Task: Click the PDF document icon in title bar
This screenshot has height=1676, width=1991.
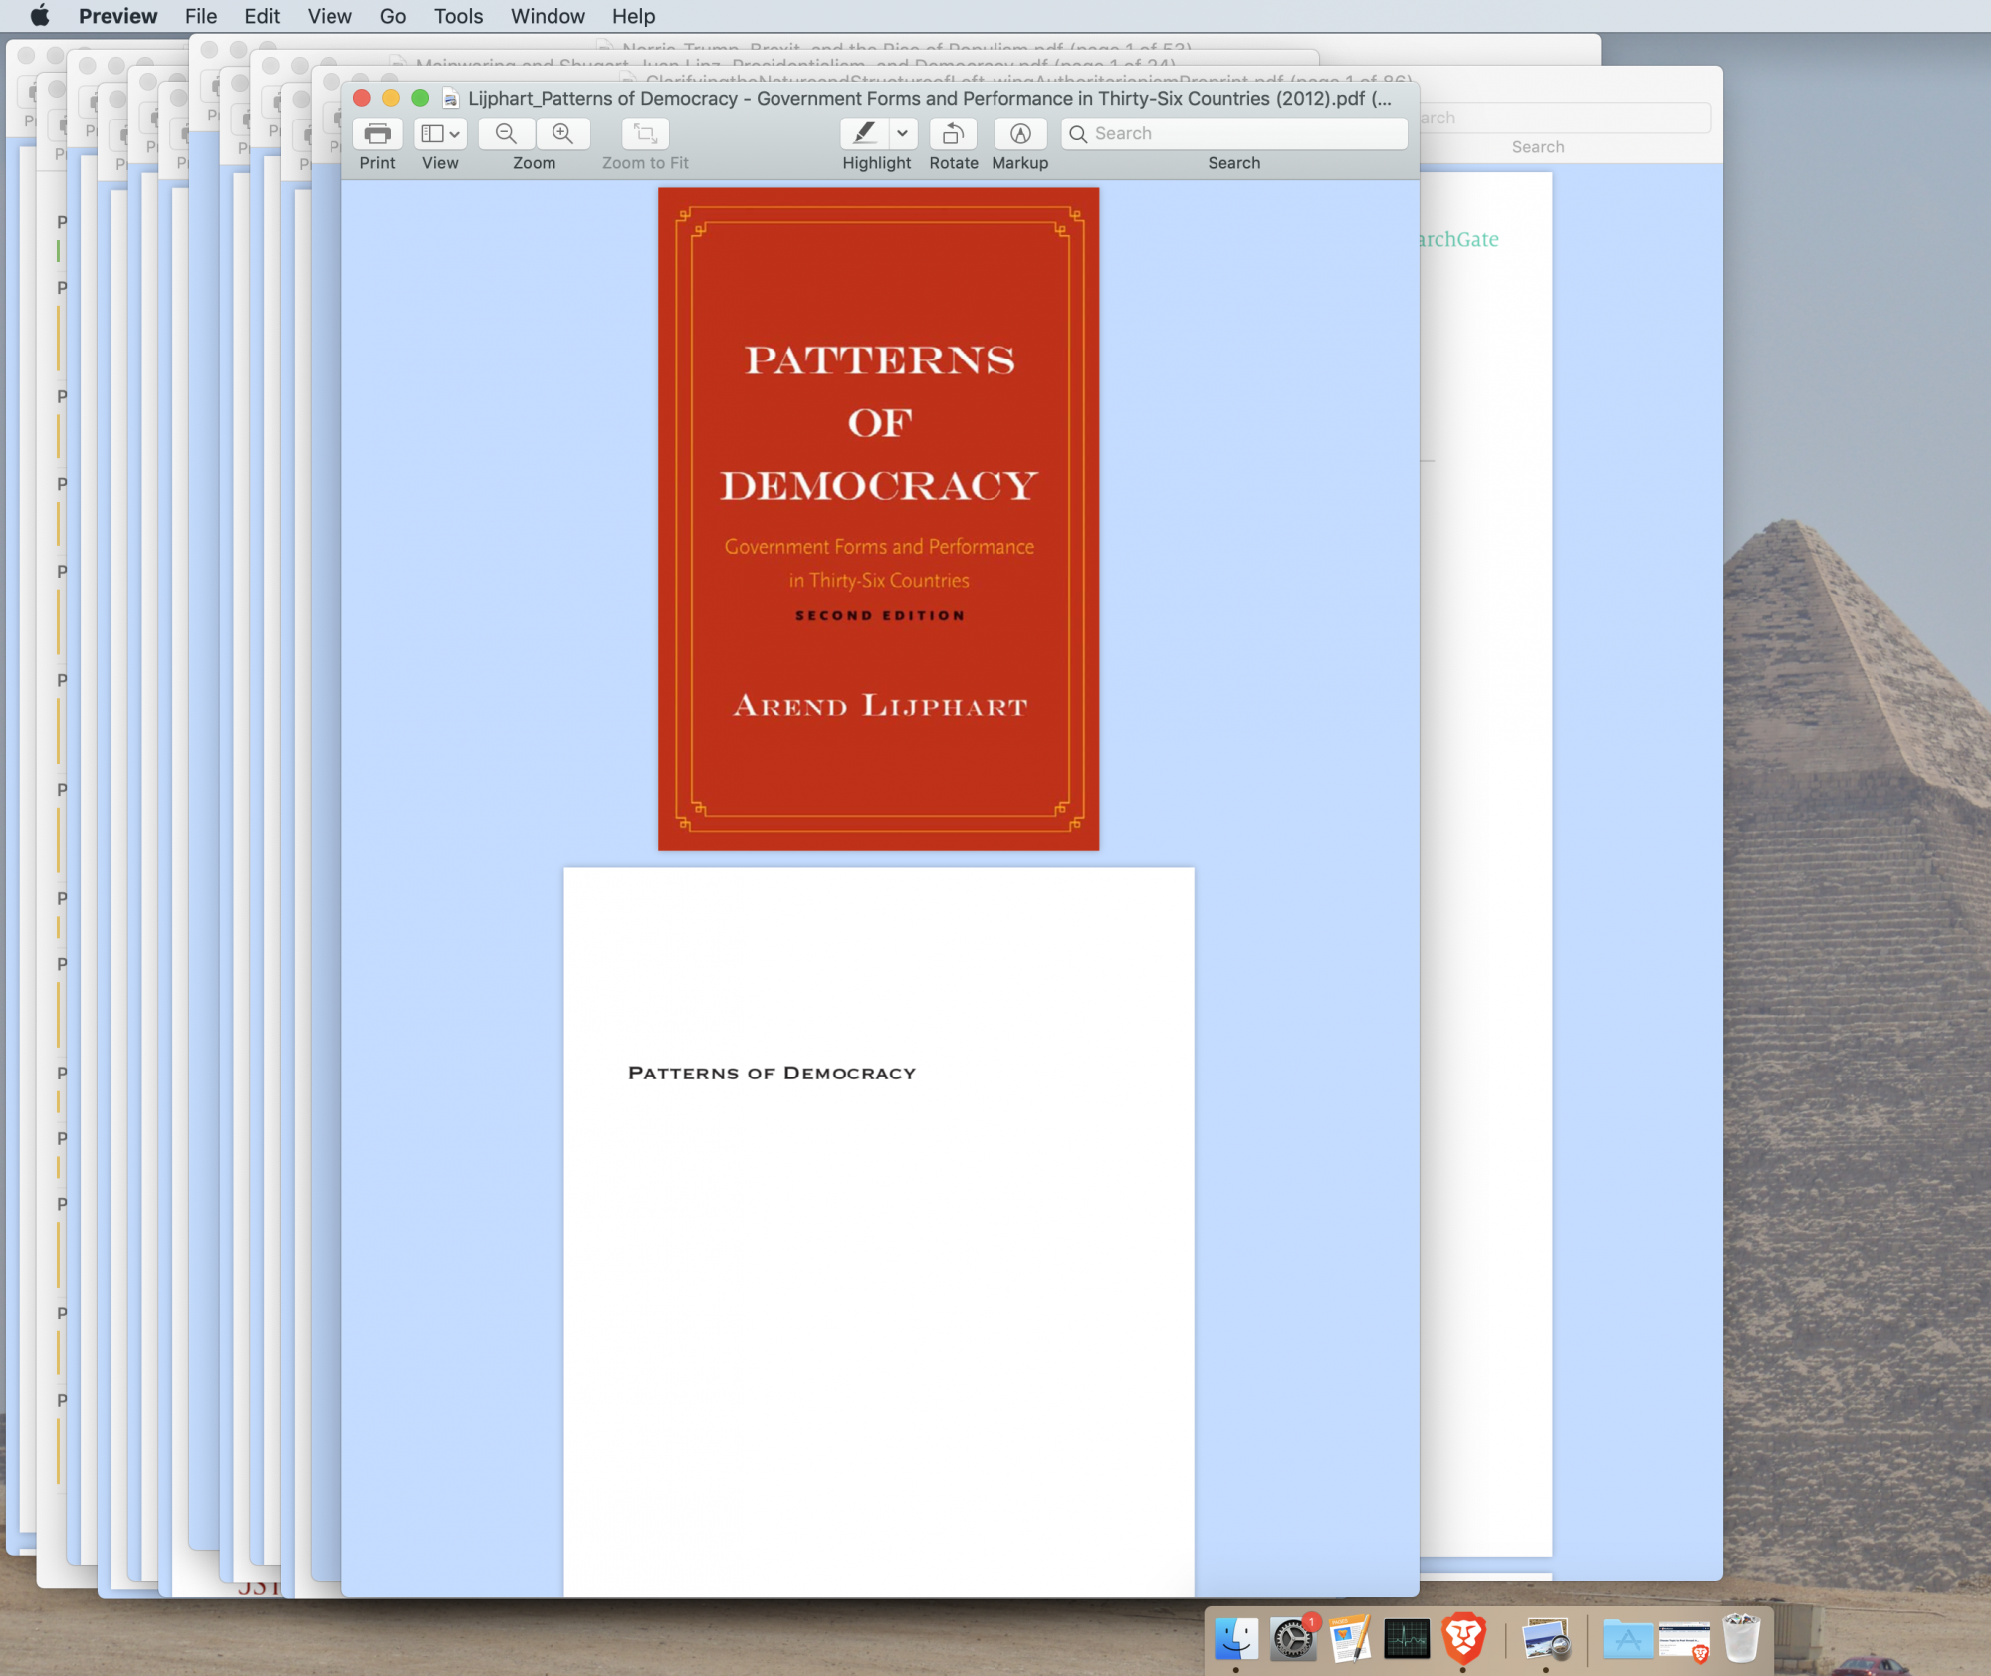Action: 450,98
